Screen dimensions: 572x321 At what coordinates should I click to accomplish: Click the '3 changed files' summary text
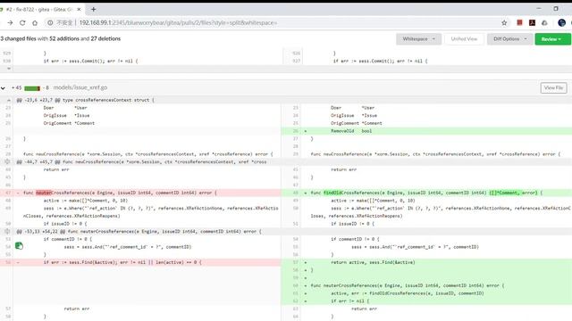18,38
